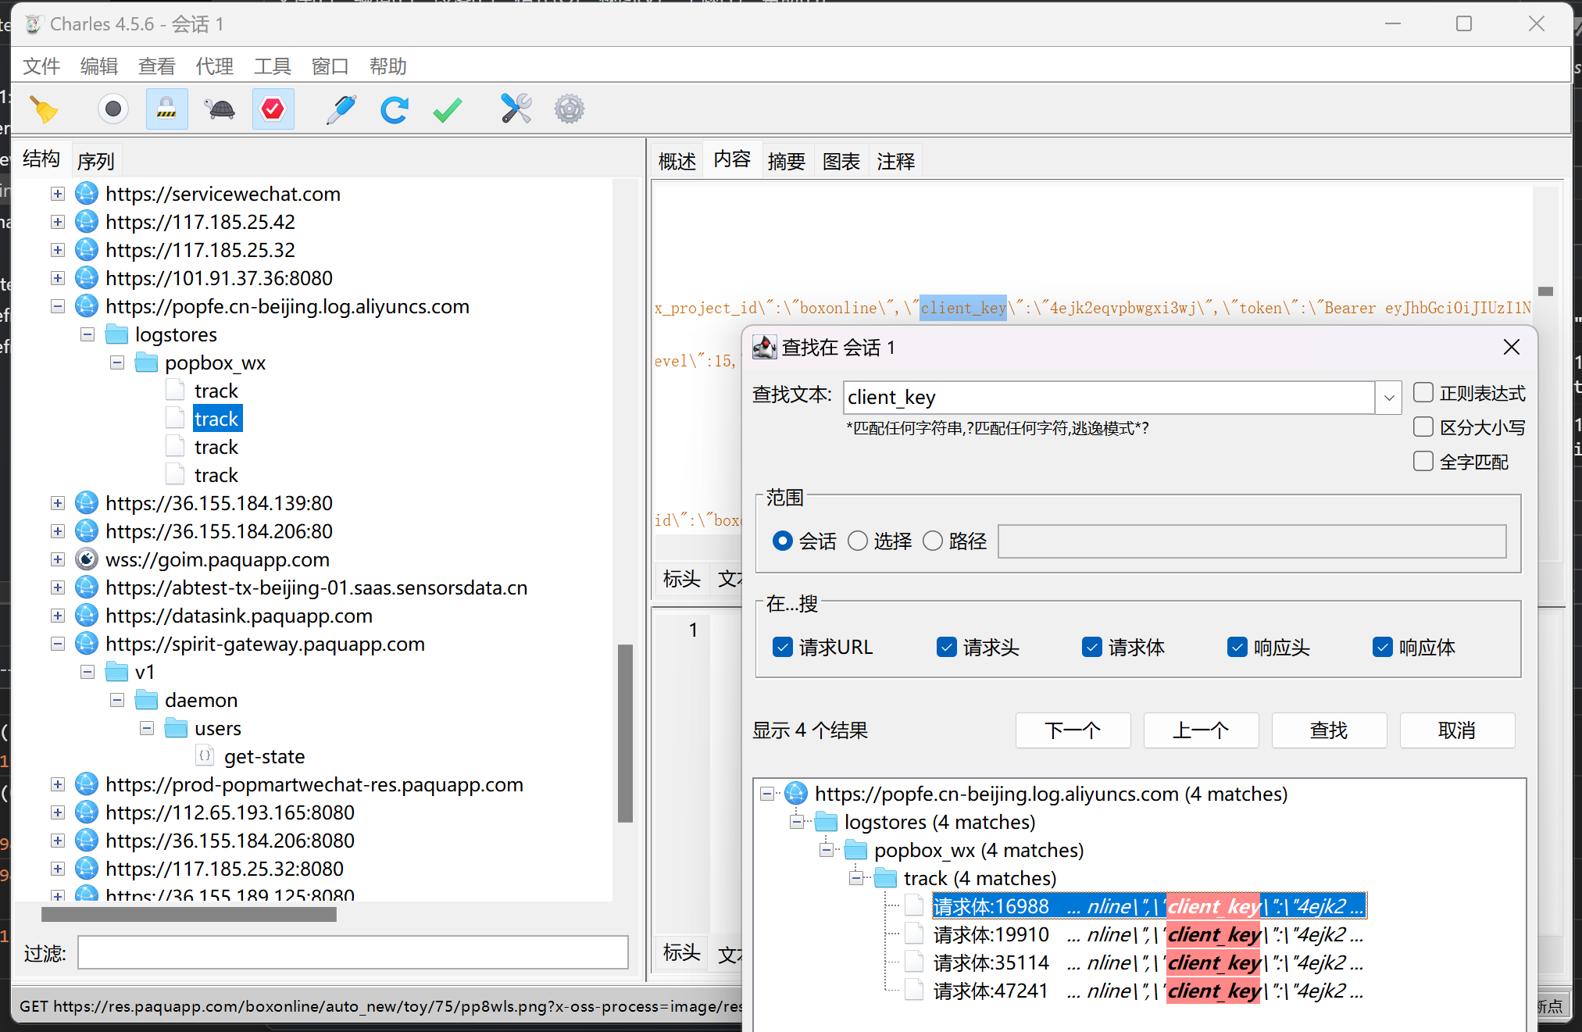1582x1032 pixels.
Task: Close the Find in Session dialog
Action: 1512,347
